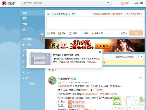The image size is (146, 110).
Task: Open the 七七有橙子 username link
Action: pyautogui.click(x=64, y=79)
